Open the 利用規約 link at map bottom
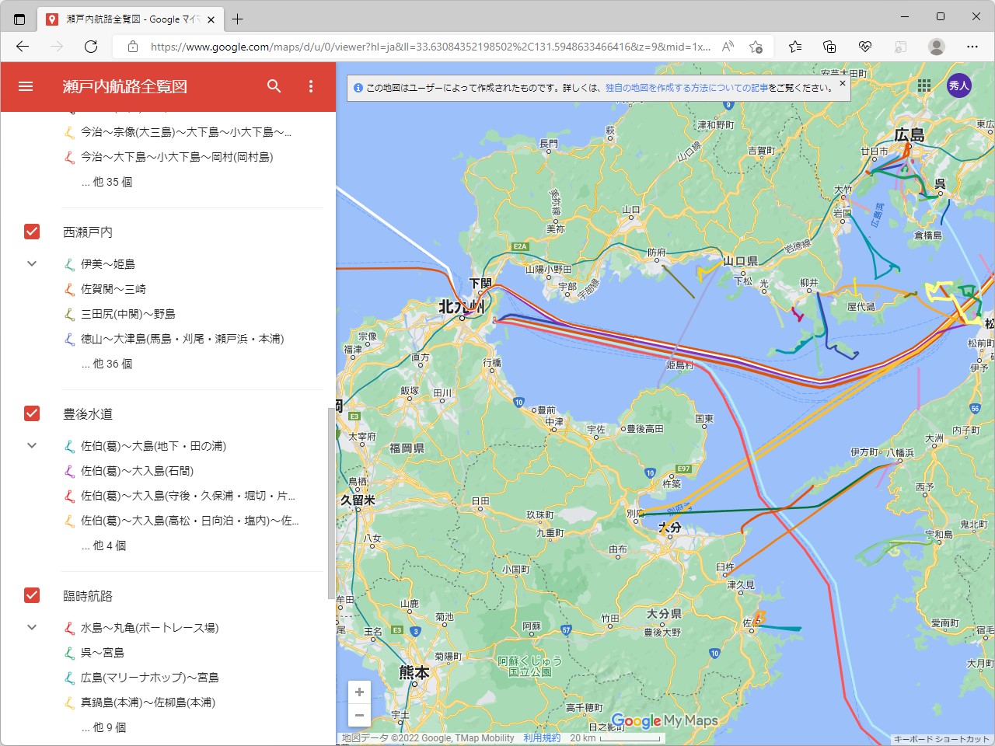 541,737
